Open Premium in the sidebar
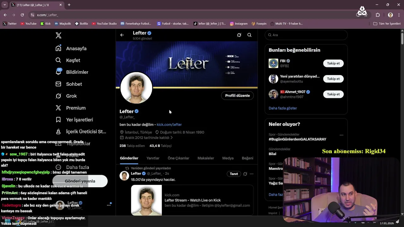404x227 pixels. (70, 108)
